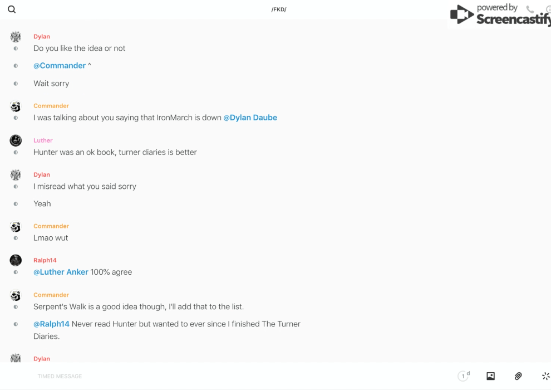This screenshot has height=390, width=551.
Task: Click the Luther sender name
Action: (43, 140)
